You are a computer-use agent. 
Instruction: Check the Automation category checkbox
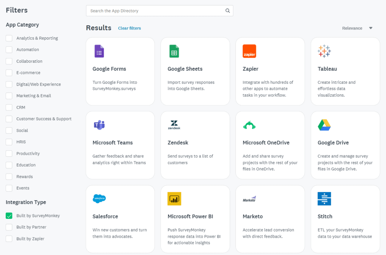[x=9, y=49]
